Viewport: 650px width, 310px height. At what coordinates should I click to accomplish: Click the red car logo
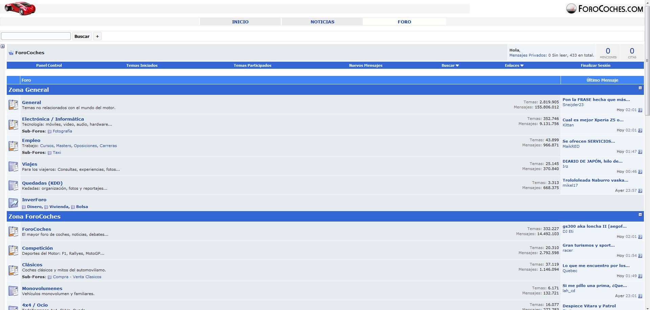coord(20,8)
